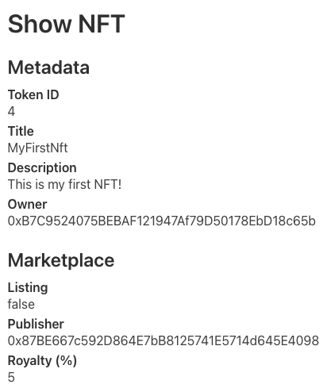Image resolution: width=327 pixels, height=392 pixels.
Task: Click the token ID value 4
Action: coord(11,111)
